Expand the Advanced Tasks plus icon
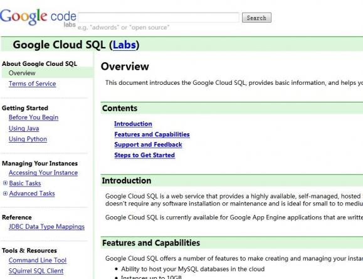 tap(5, 193)
